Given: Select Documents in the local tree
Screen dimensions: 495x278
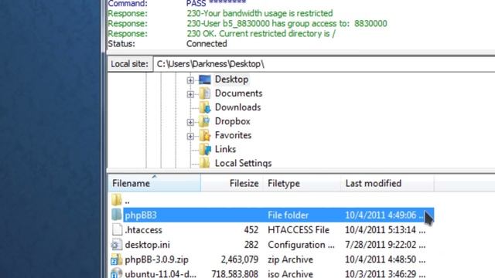Looking at the screenshot, I should pos(238,93).
